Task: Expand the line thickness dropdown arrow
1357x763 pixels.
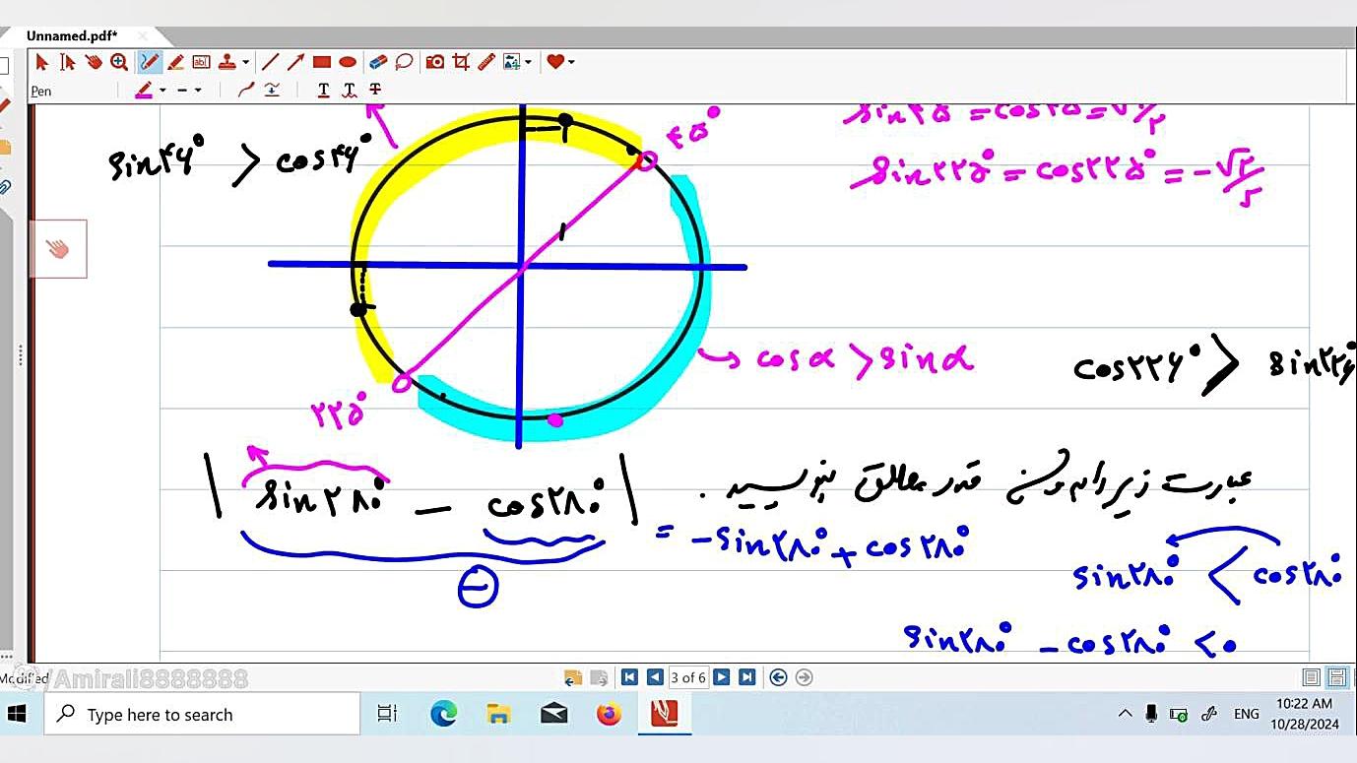Action: click(198, 90)
